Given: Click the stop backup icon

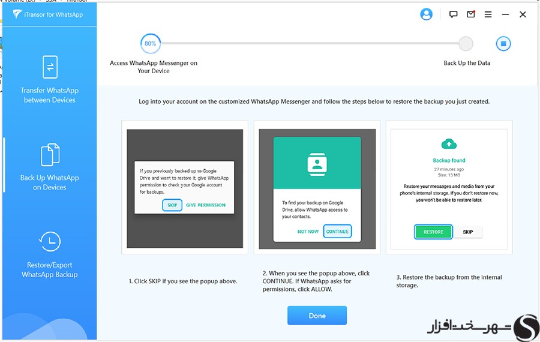Looking at the screenshot, I should click(x=503, y=44).
